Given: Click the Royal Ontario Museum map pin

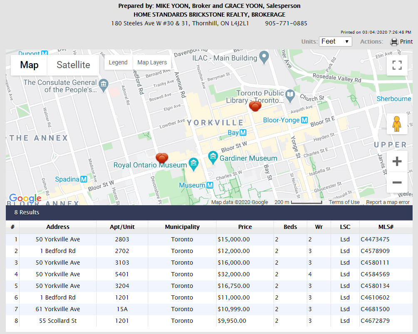Looking at the screenshot, I should click(x=194, y=165).
